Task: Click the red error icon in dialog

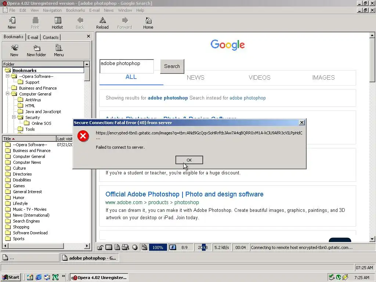Action: (83, 136)
